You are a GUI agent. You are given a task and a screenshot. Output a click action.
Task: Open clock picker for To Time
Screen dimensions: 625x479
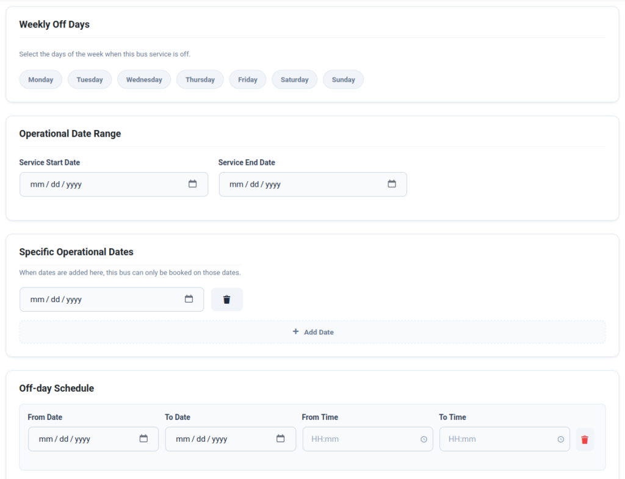tap(561, 439)
